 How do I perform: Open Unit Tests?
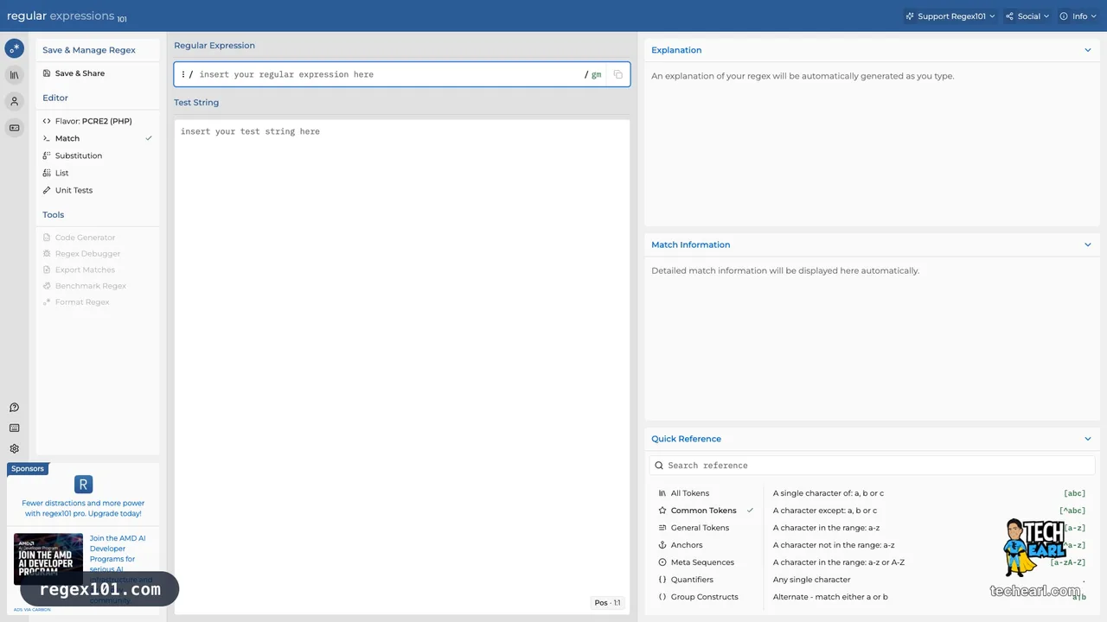98,190
